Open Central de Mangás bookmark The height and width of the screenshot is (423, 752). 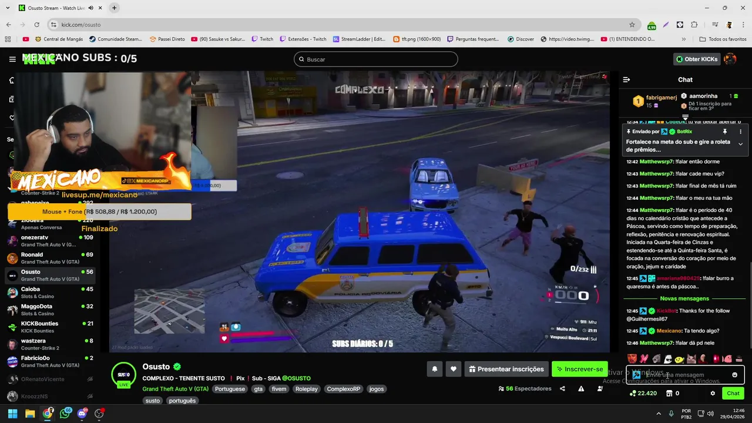click(58, 39)
